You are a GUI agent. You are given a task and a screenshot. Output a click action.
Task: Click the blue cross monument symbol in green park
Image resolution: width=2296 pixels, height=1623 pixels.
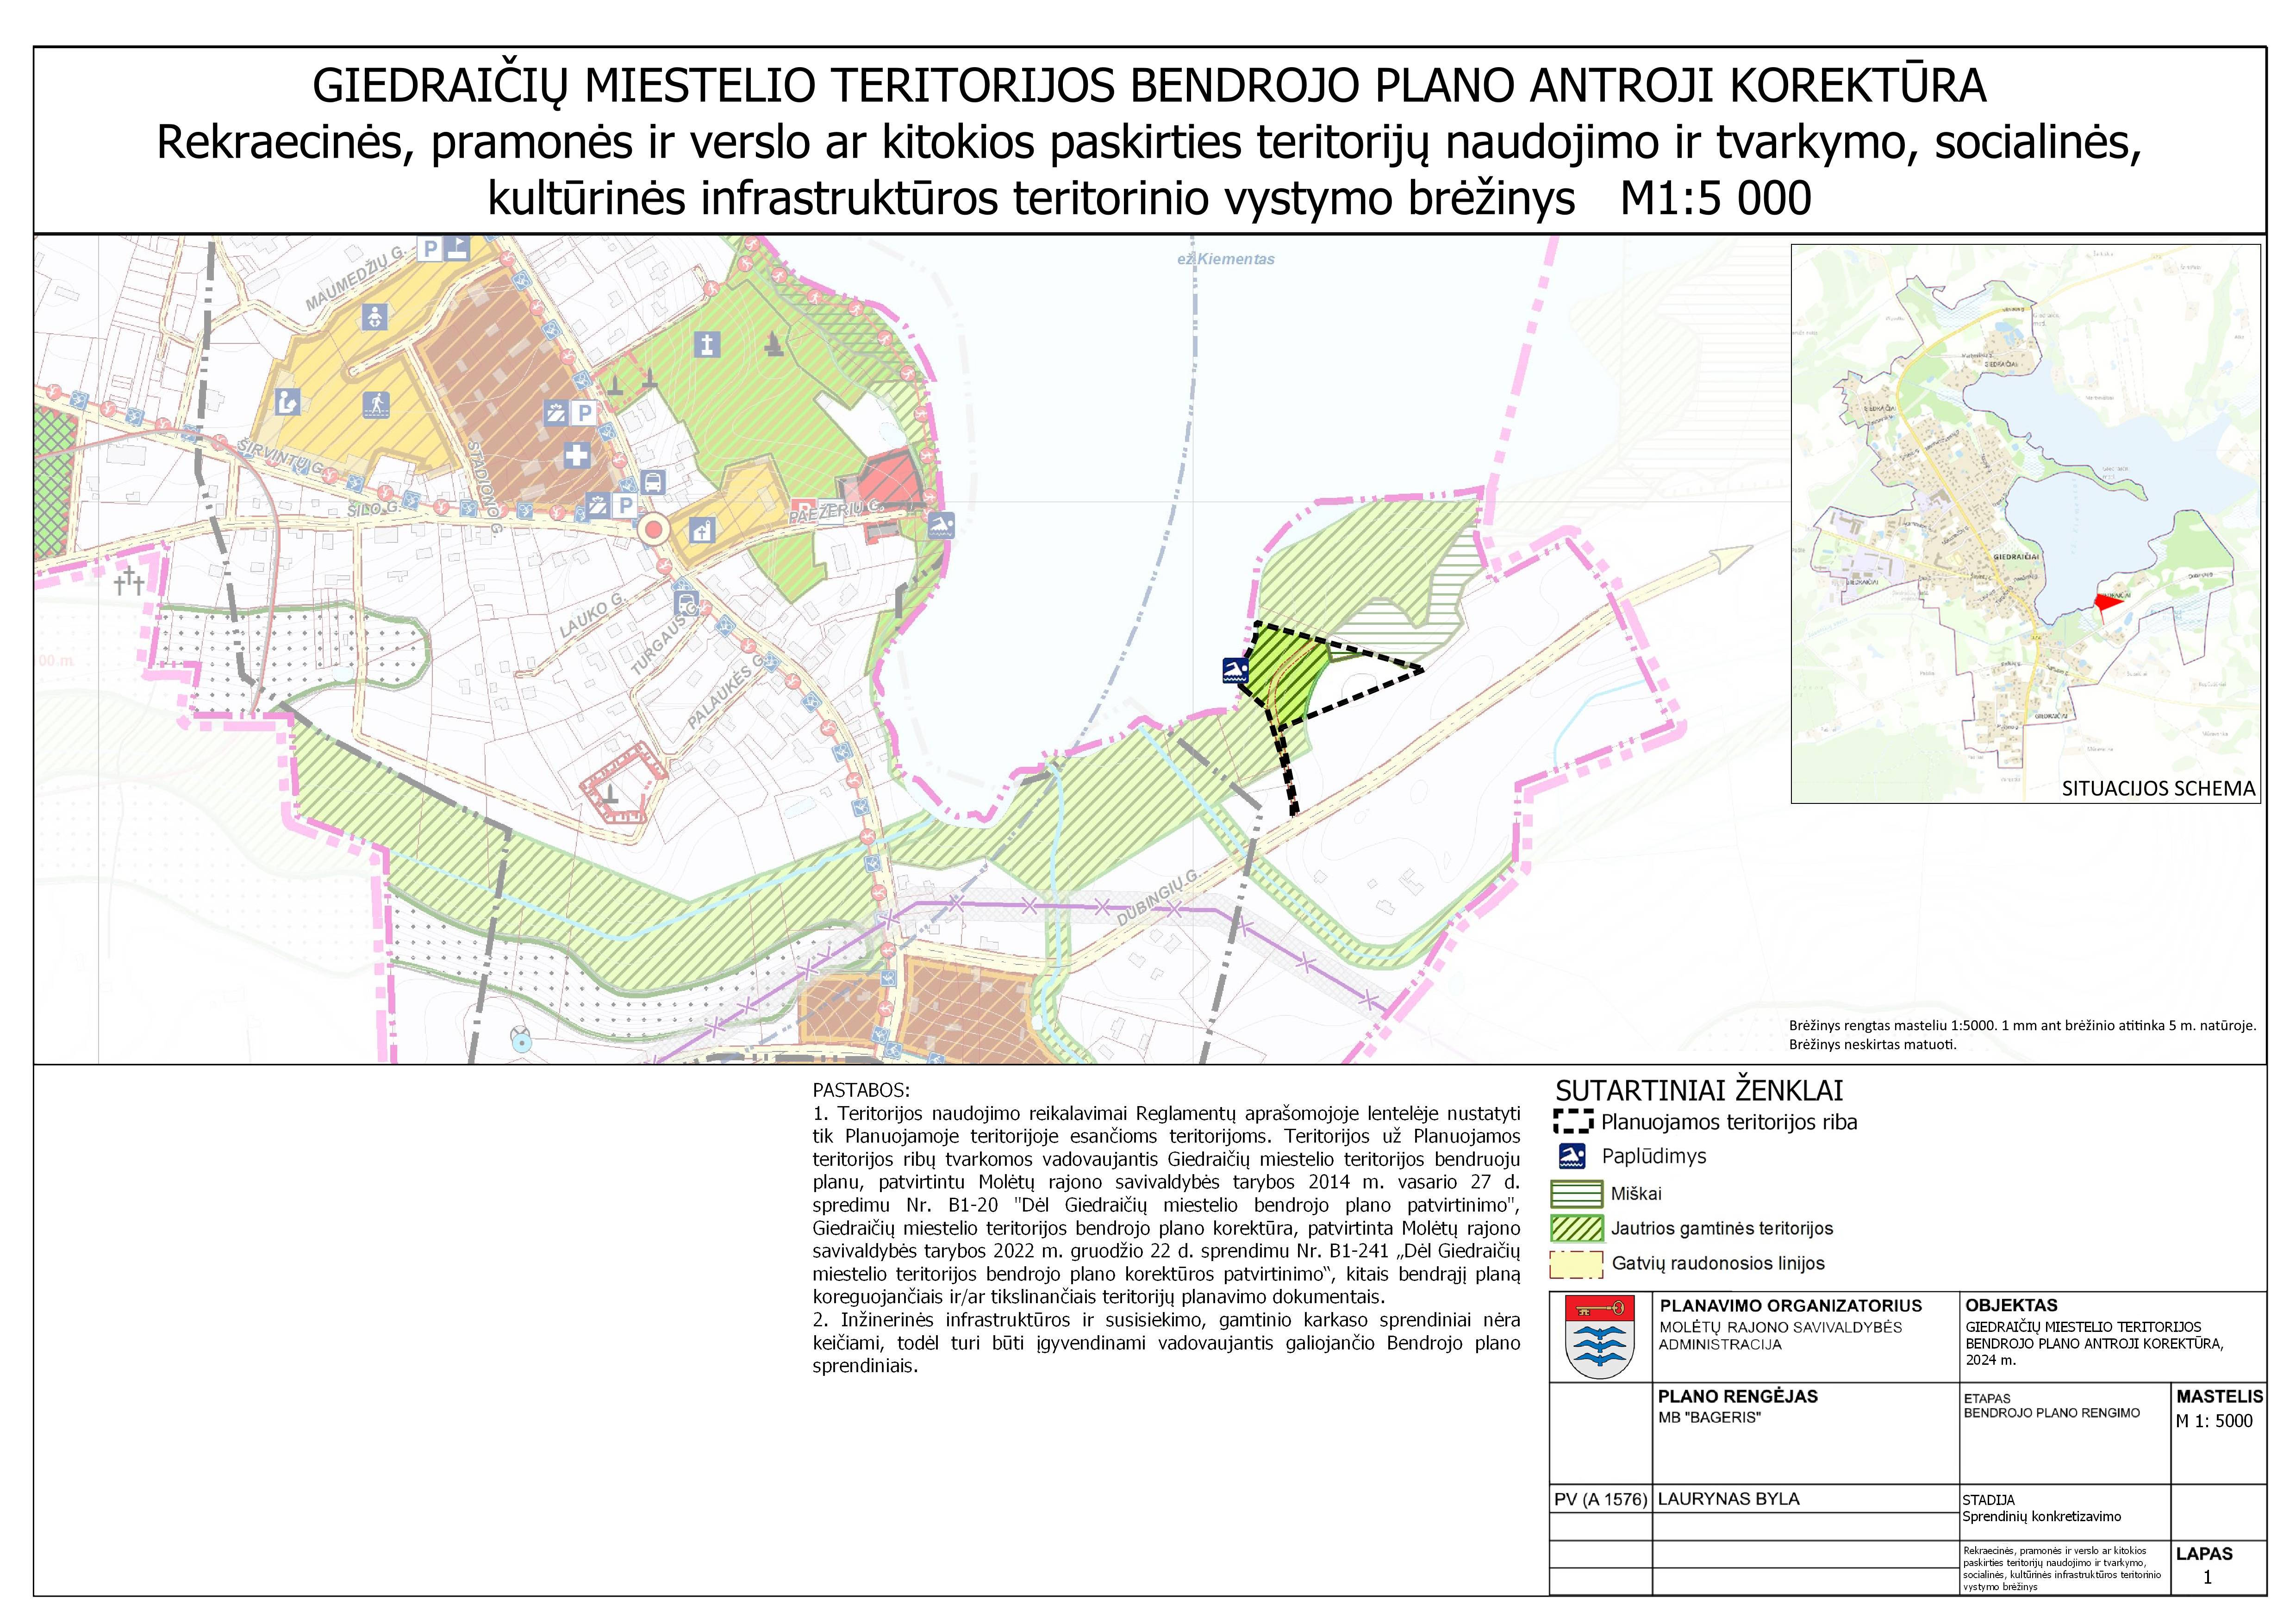point(707,345)
